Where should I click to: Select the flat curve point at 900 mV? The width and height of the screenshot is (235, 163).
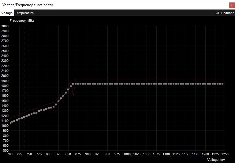(88, 84)
